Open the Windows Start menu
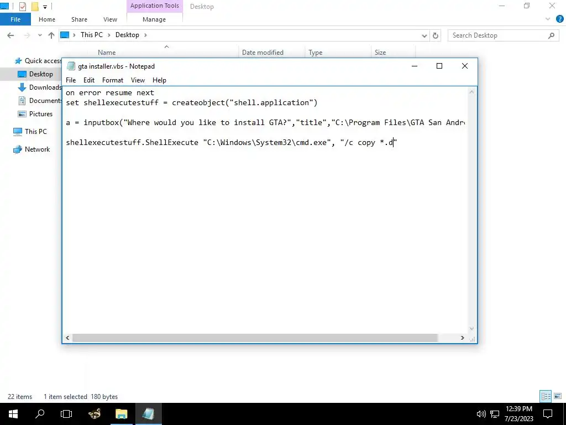Screen dimensions: 566x425 [x=13, y=414]
